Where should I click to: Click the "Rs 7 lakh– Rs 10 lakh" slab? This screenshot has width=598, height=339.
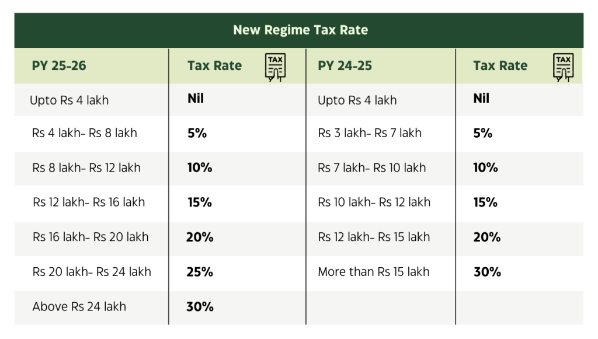click(x=372, y=168)
